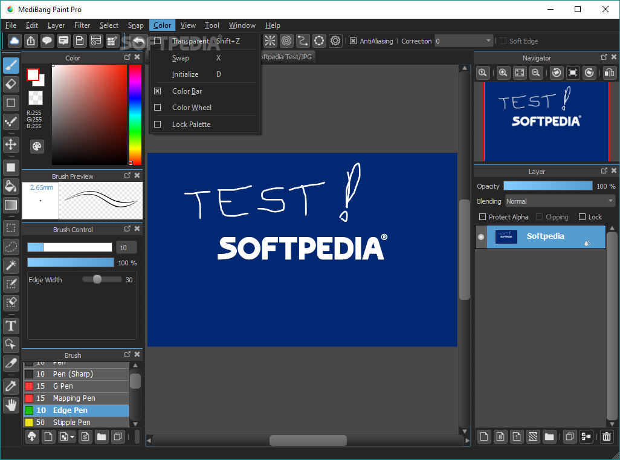Select the Mapping Pen brush
The height and width of the screenshot is (460, 620).
click(76, 398)
